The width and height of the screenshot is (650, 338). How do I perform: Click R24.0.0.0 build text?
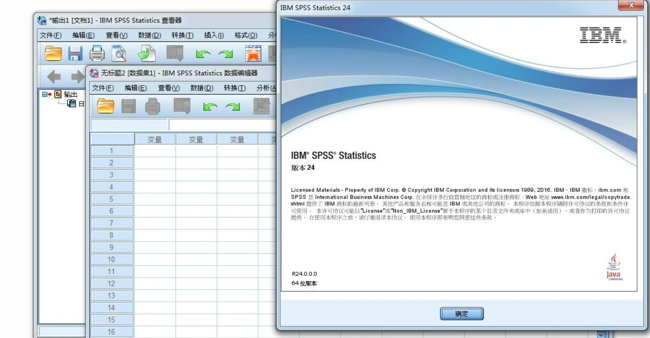[x=304, y=274]
